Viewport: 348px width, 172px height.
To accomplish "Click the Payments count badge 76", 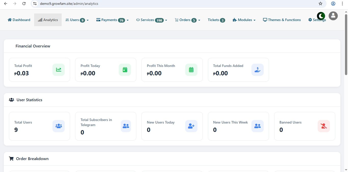I will pos(122,20).
